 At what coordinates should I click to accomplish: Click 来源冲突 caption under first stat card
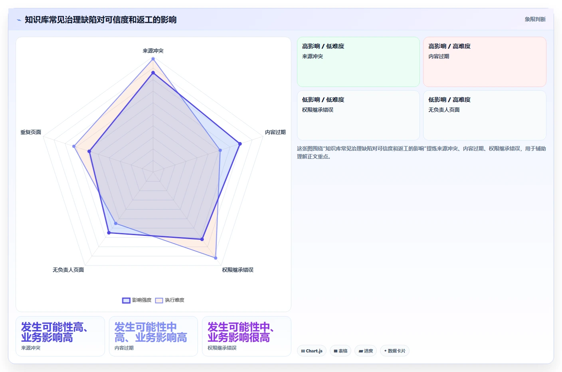[31, 348]
